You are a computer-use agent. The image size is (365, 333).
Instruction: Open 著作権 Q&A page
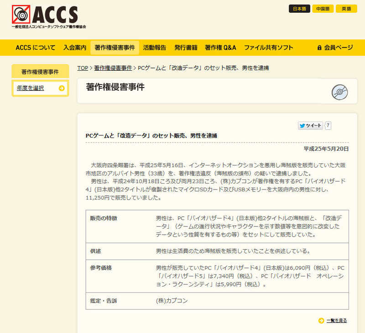(x=220, y=47)
